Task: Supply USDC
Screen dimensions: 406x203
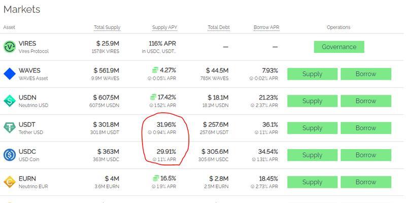Action: (x=312, y=155)
